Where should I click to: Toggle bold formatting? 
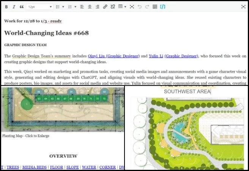click(7, 7)
